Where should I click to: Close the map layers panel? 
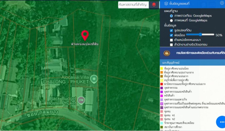(222, 3)
